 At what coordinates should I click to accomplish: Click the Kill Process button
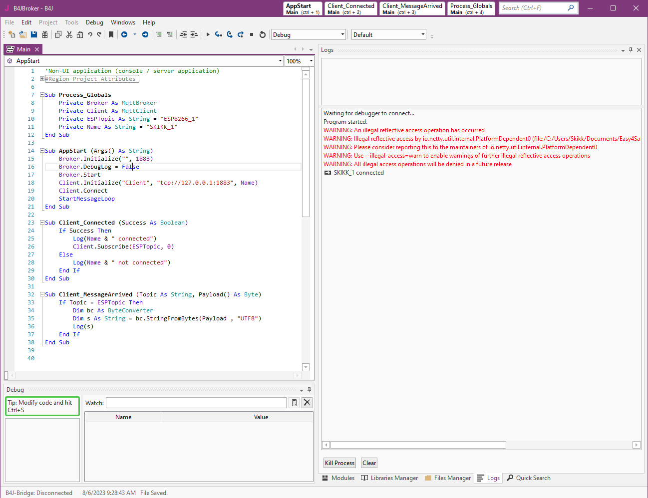pyautogui.click(x=339, y=463)
